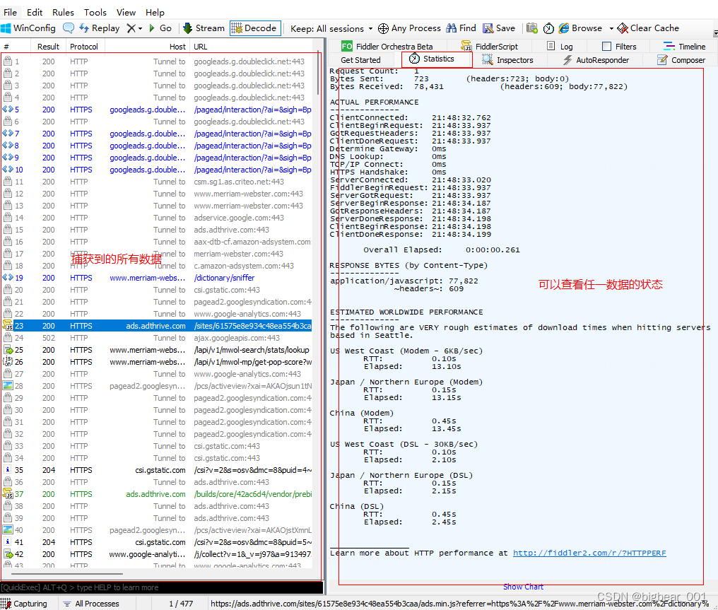Click Clear Cache toolbar button
Image resolution: width=718 pixels, height=610 pixels.
point(648,28)
